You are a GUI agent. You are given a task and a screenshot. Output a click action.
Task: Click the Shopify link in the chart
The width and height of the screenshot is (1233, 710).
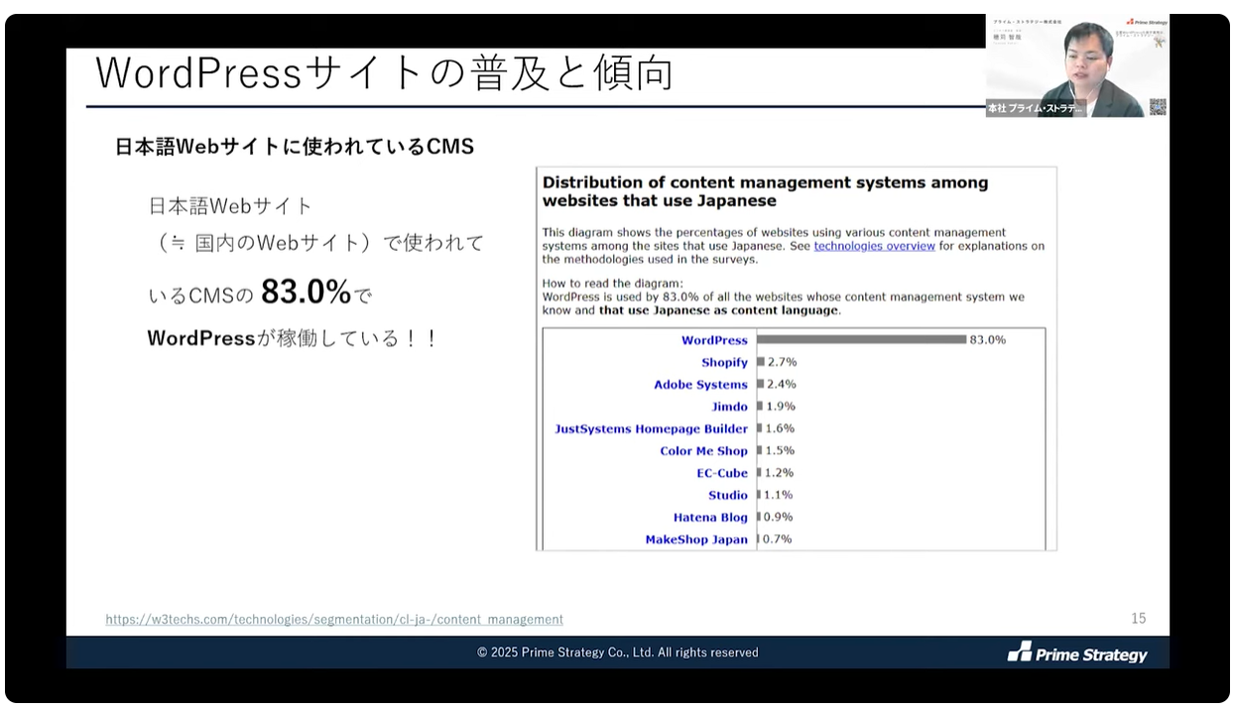coord(724,363)
